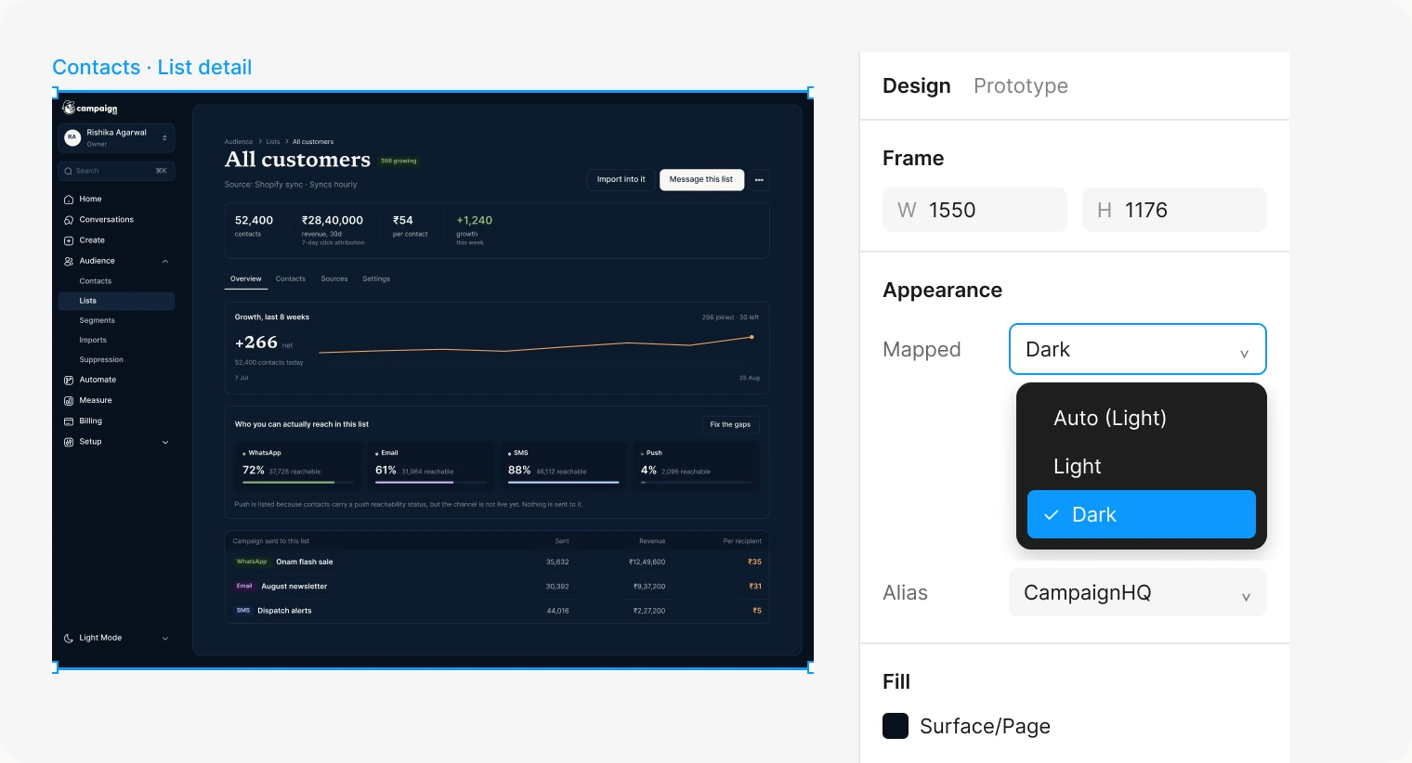The width and height of the screenshot is (1412, 763).
Task: Click the Automate icon in sidebar
Action: 69,380
